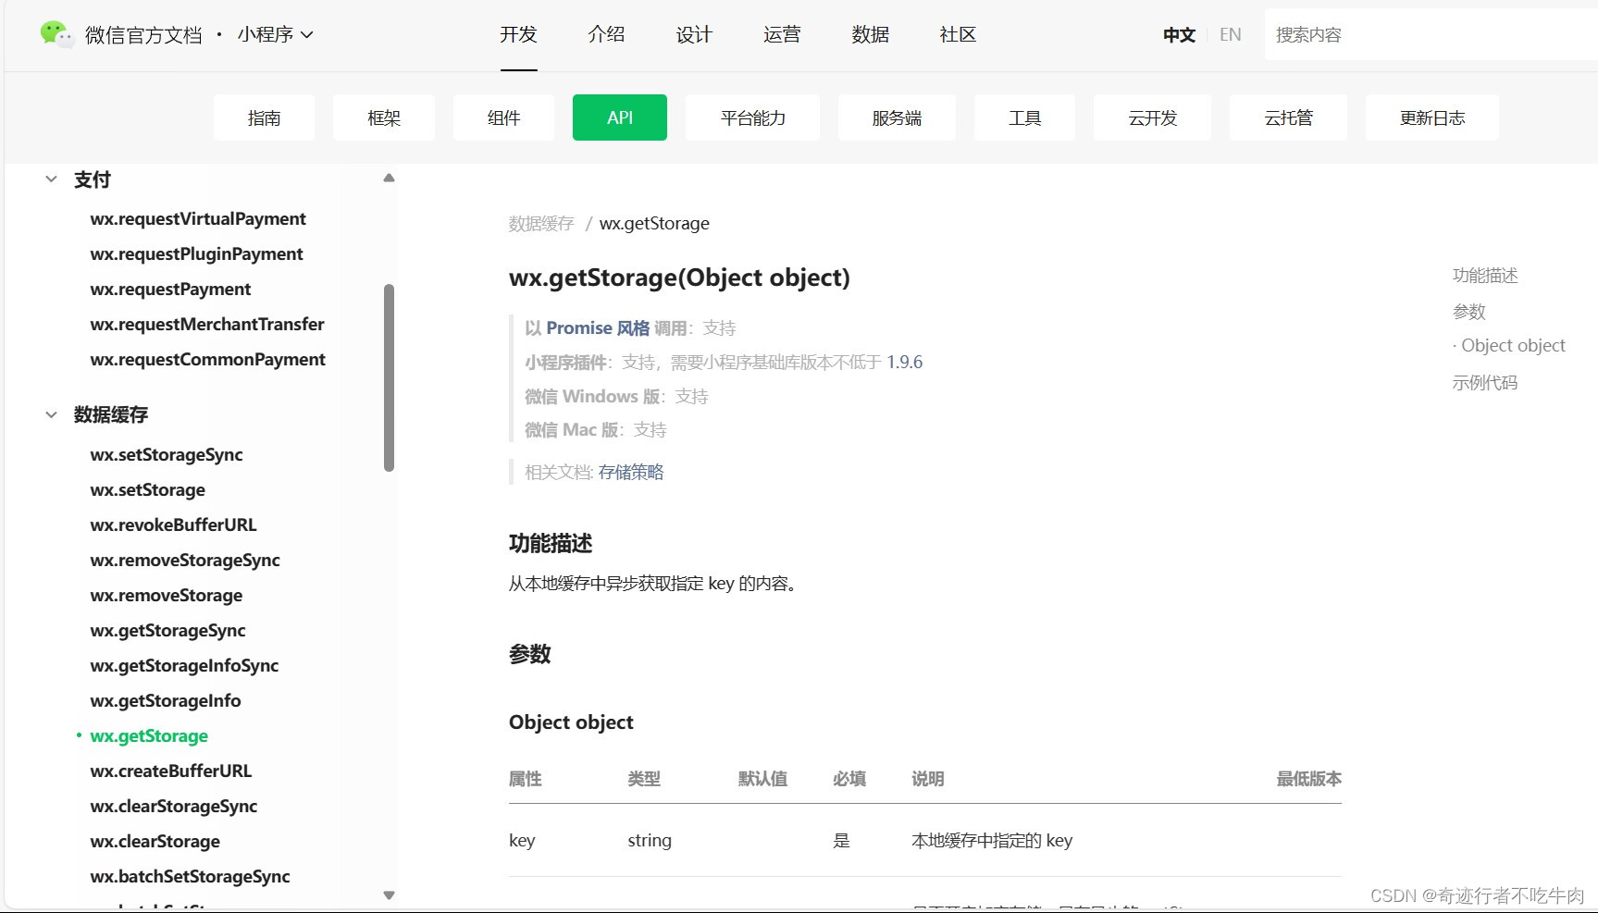Image resolution: width=1598 pixels, height=913 pixels.
Task: Click the 更新日志 button
Action: click(1431, 117)
